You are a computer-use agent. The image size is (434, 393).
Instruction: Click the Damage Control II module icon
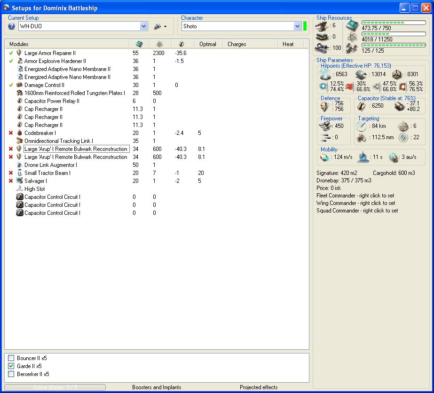[19, 85]
